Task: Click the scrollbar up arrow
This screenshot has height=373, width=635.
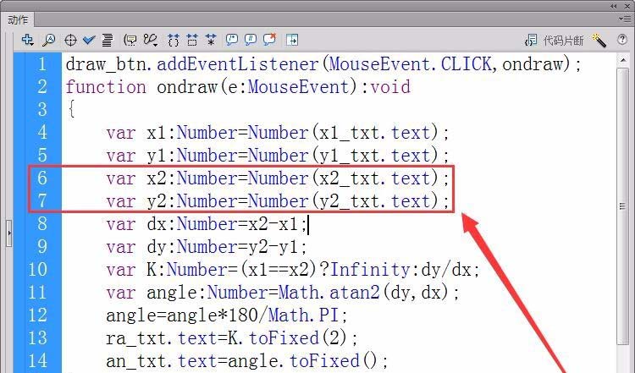Action: click(623, 60)
